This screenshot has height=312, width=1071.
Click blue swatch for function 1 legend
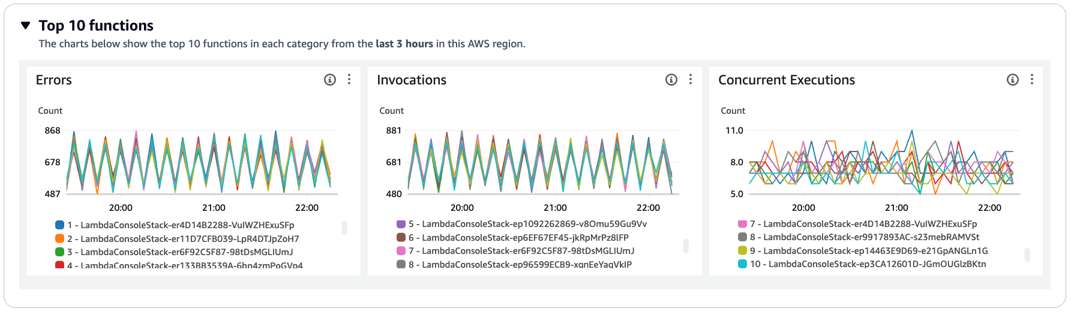click(59, 225)
